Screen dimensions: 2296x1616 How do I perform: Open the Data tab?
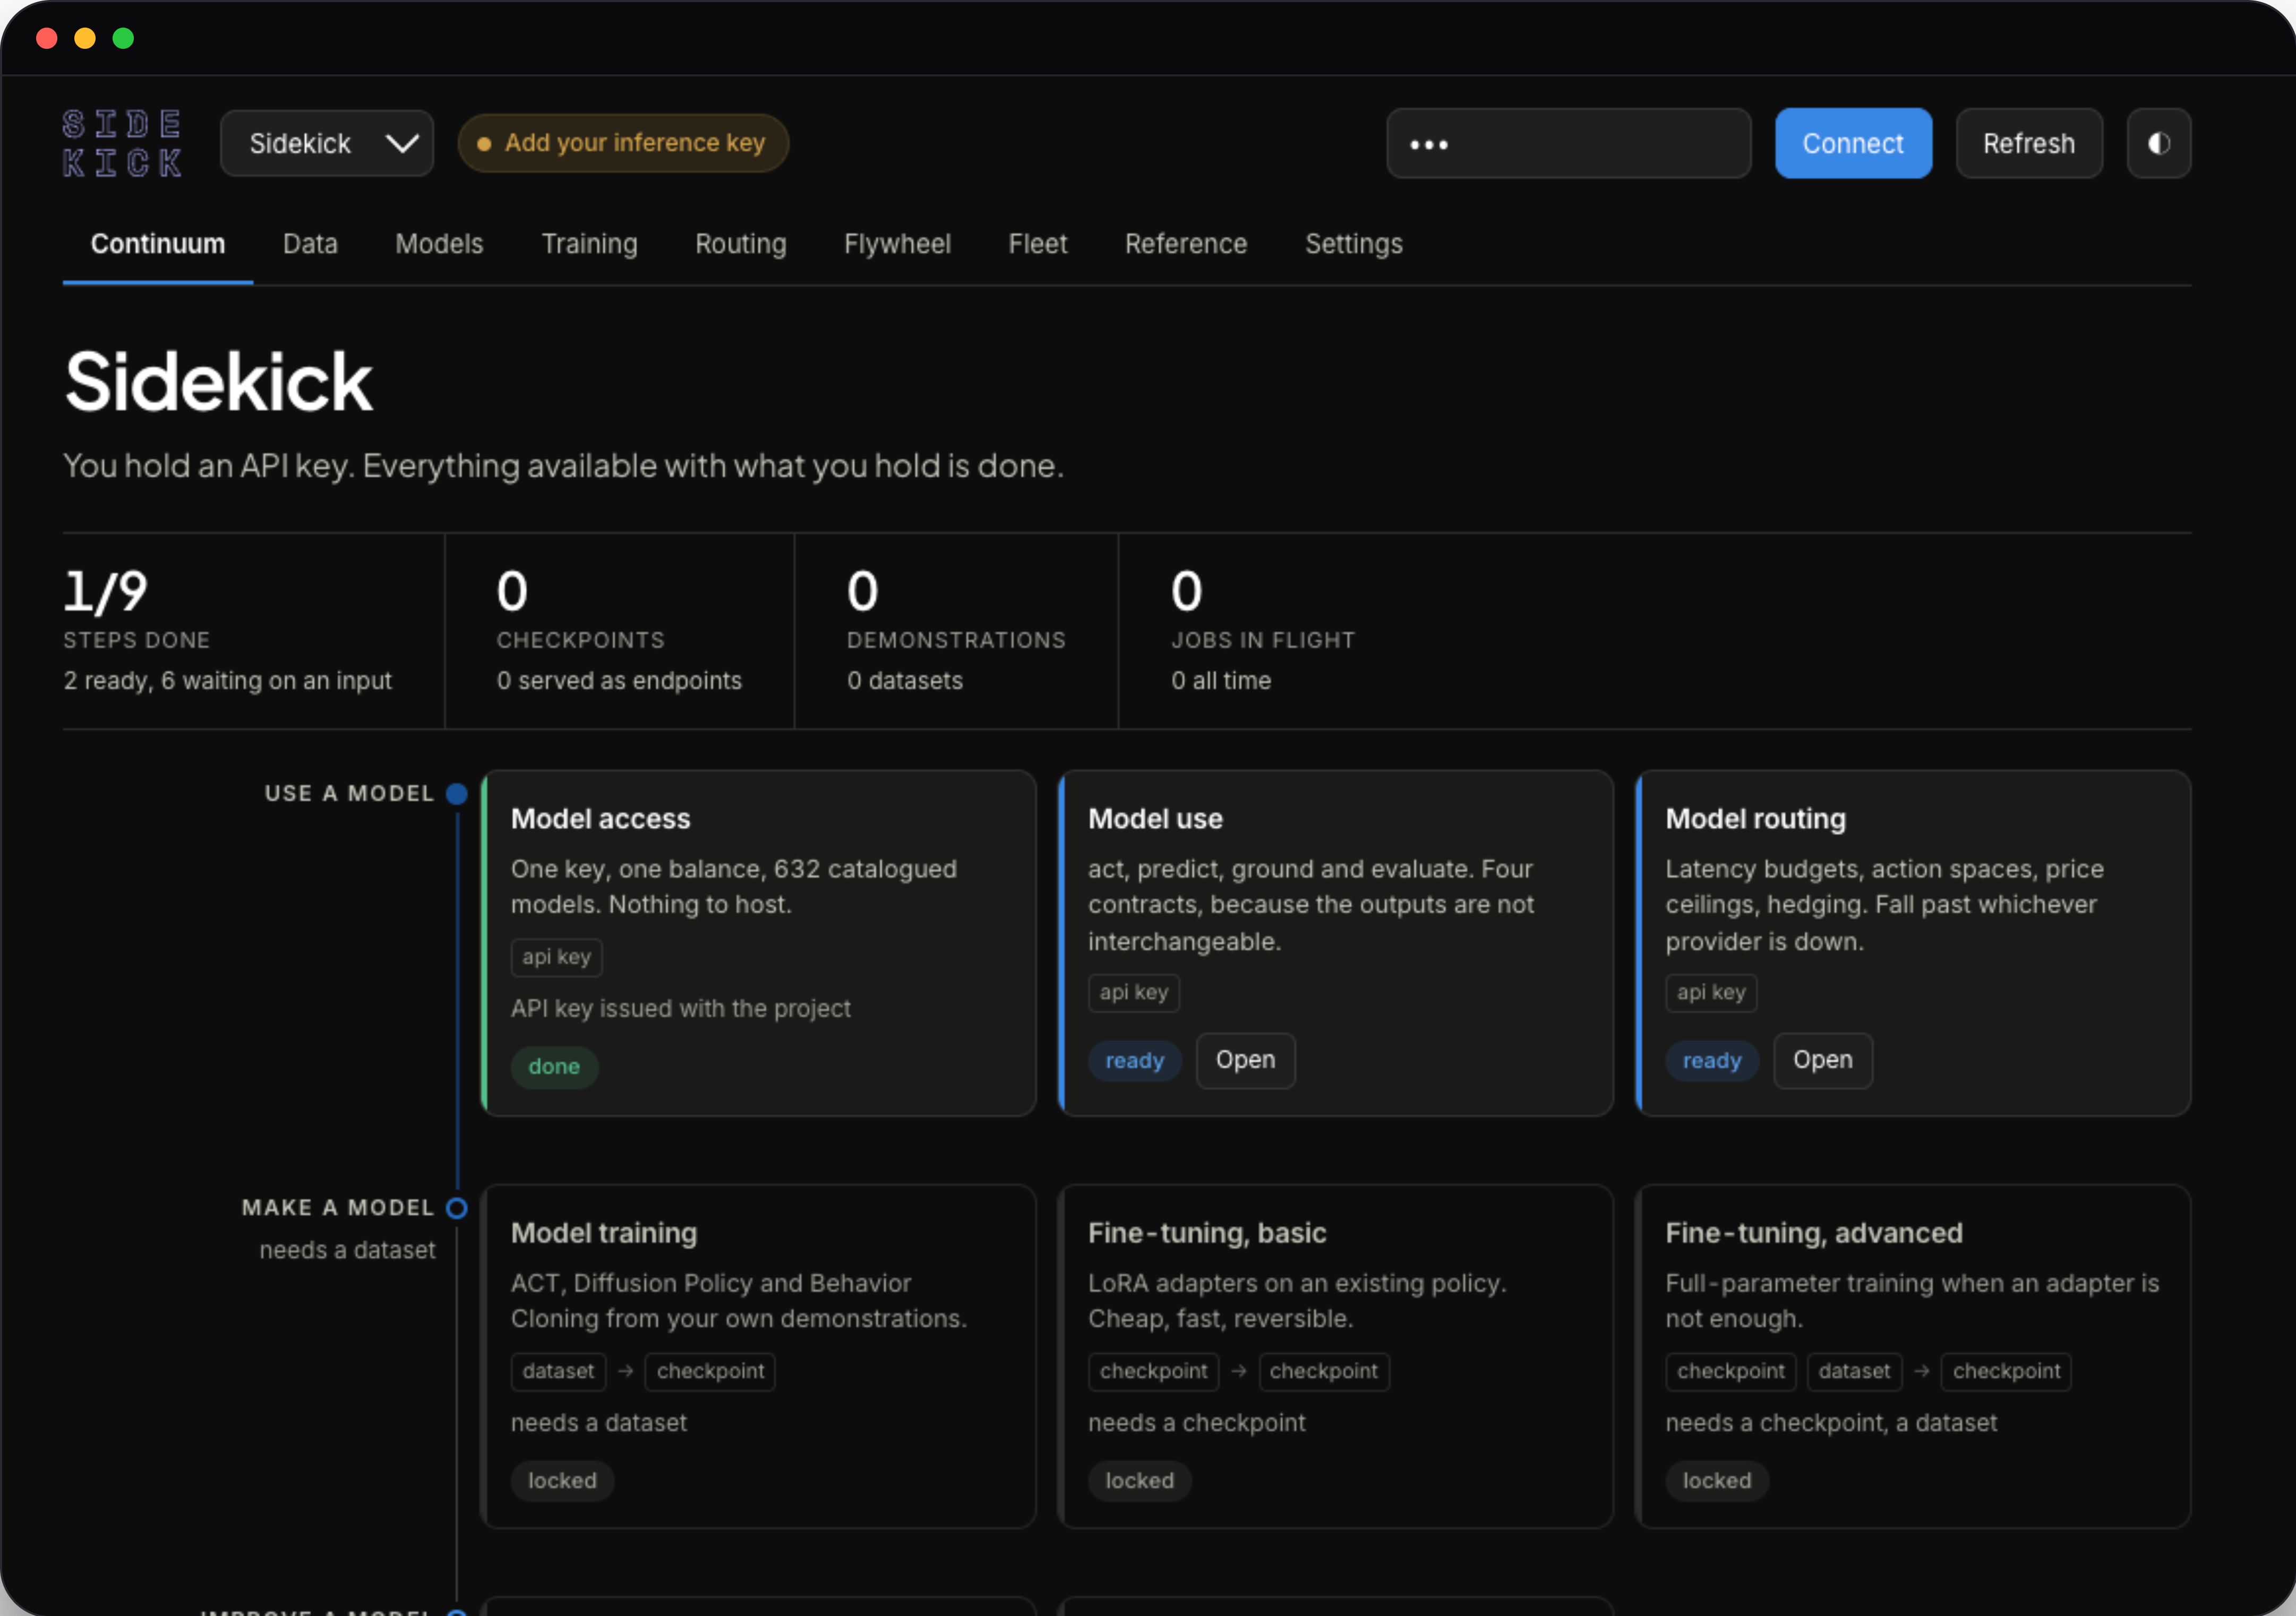pyautogui.click(x=310, y=244)
